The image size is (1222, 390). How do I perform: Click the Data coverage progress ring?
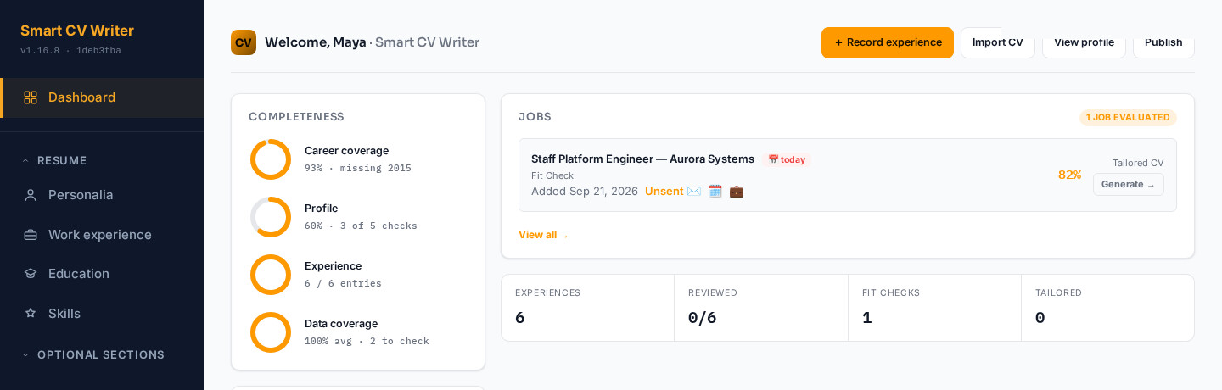coord(271,332)
